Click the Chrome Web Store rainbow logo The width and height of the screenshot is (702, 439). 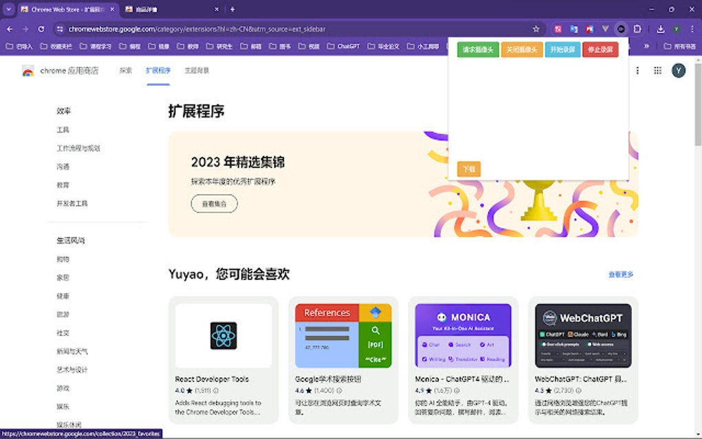tap(28, 71)
